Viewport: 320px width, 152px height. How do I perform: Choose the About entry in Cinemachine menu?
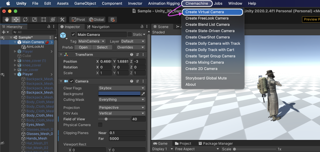tap(191, 84)
